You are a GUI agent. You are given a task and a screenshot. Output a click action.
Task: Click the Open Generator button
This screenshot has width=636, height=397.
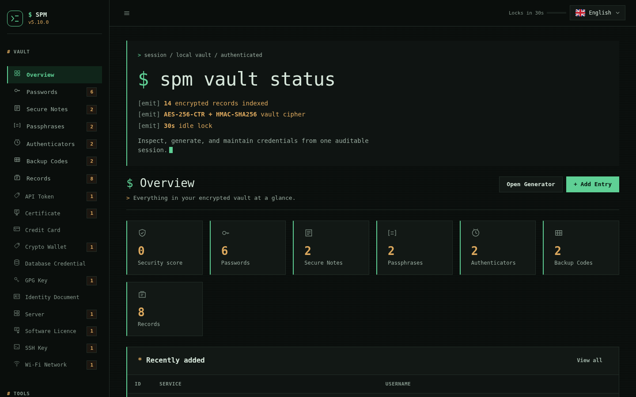pyautogui.click(x=531, y=184)
